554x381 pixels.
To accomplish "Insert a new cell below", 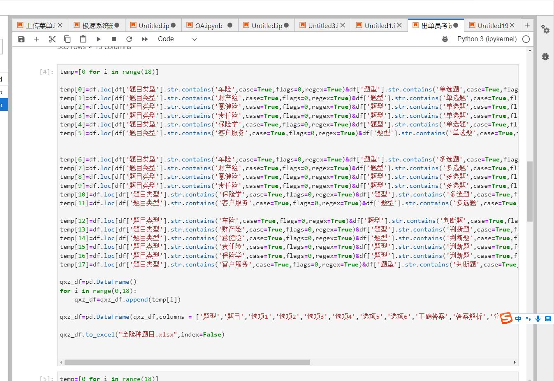I will pyautogui.click(x=37, y=39).
